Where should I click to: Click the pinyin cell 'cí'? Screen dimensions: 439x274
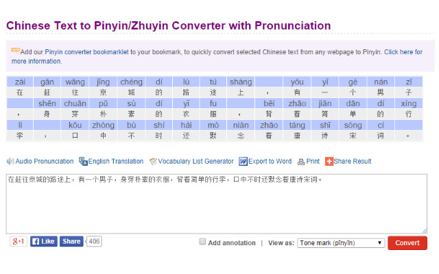(x=381, y=125)
